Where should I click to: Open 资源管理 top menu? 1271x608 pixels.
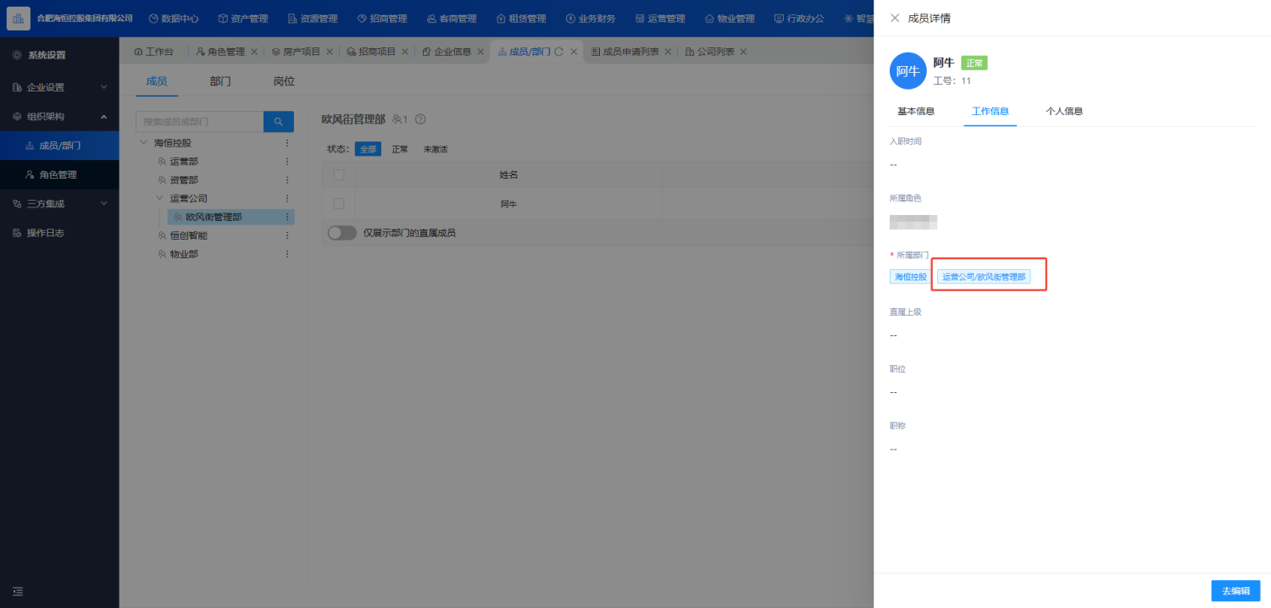pos(314,19)
